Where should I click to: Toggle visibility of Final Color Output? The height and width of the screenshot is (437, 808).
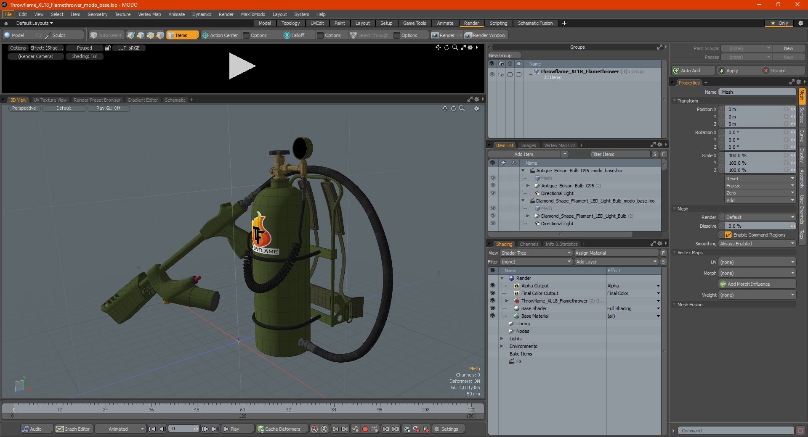point(492,293)
